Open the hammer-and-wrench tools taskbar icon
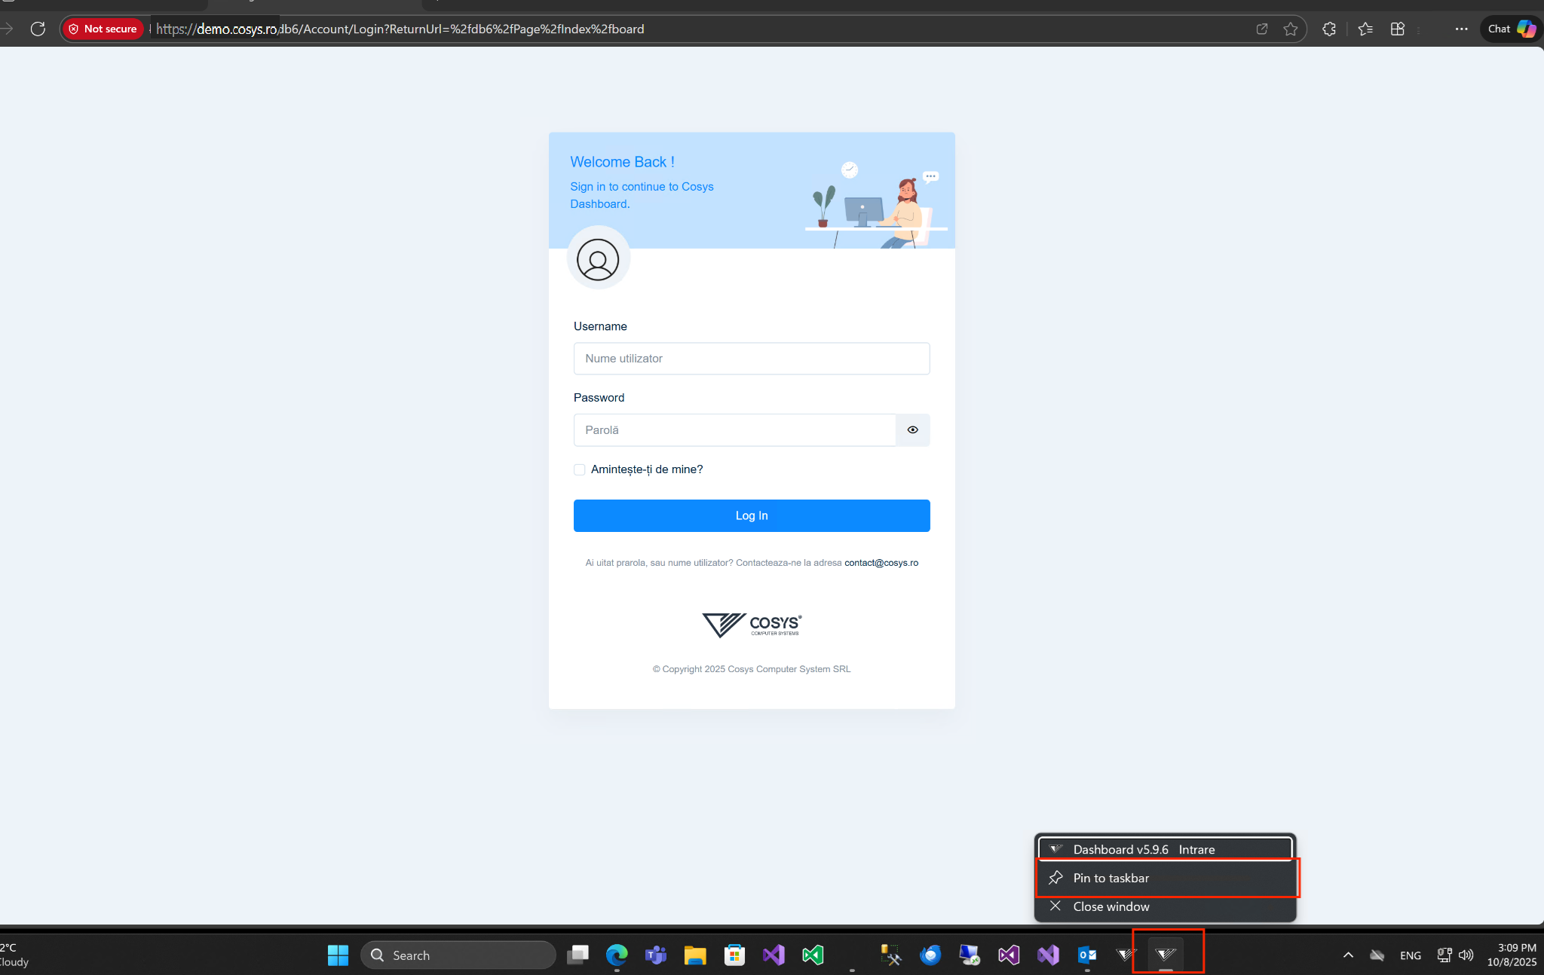 click(891, 955)
